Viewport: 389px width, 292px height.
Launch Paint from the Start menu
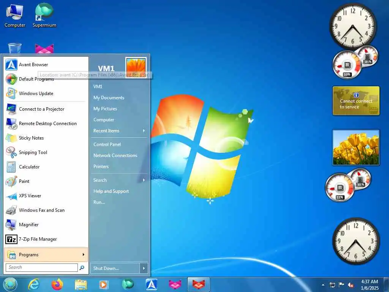pyautogui.click(x=46, y=181)
